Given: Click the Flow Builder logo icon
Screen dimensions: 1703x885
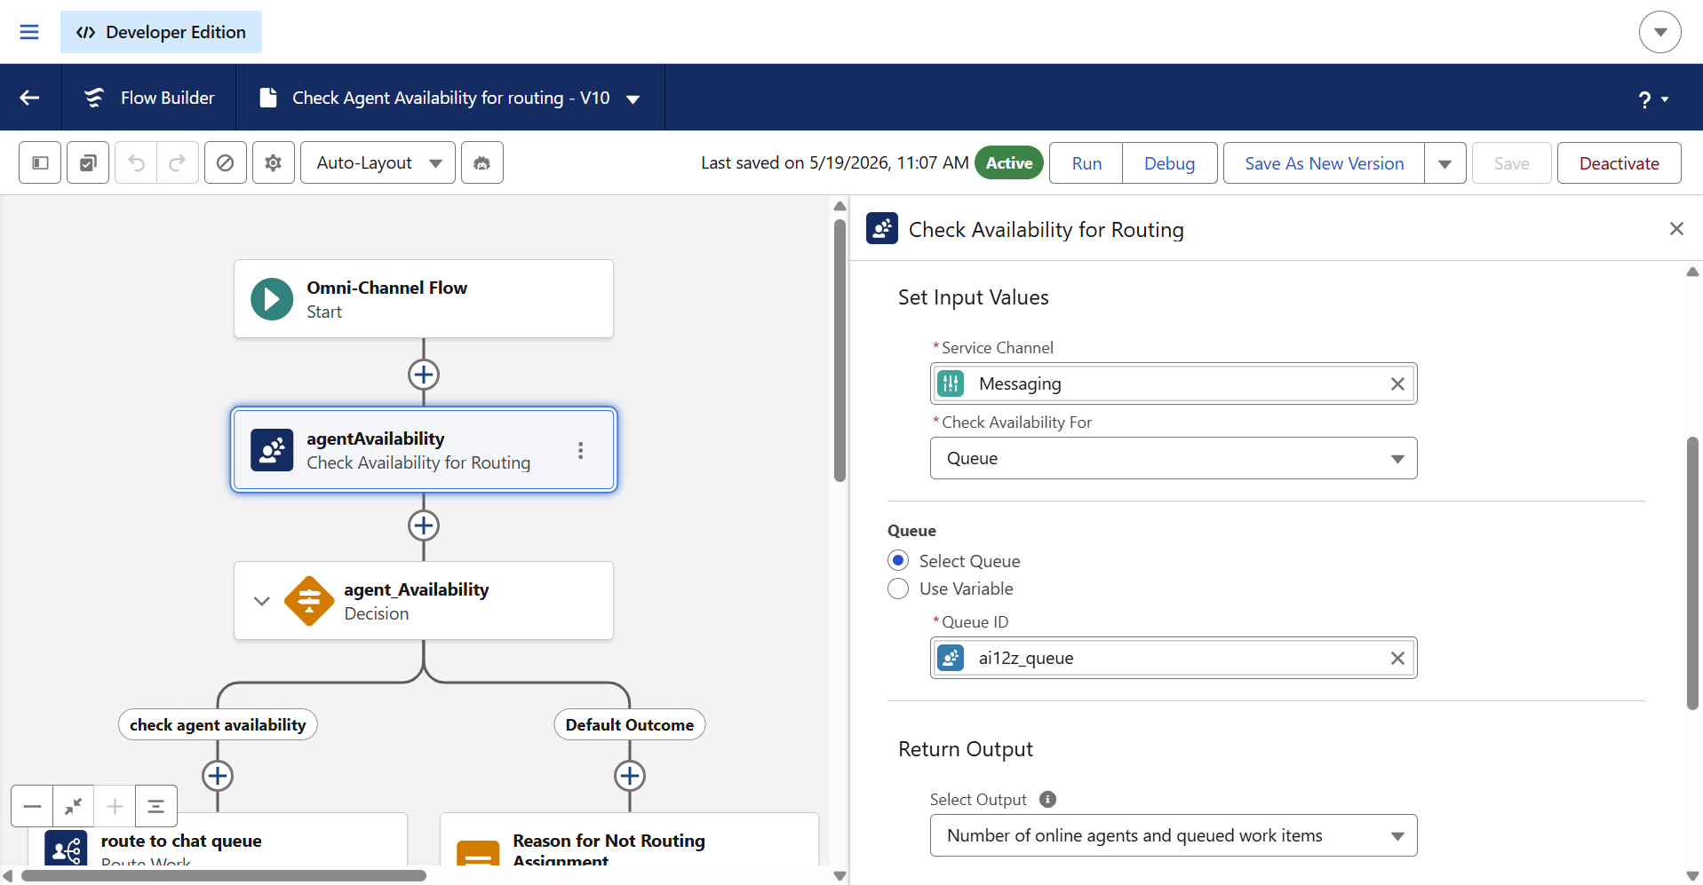Looking at the screenshot, I should click(94, 98).
